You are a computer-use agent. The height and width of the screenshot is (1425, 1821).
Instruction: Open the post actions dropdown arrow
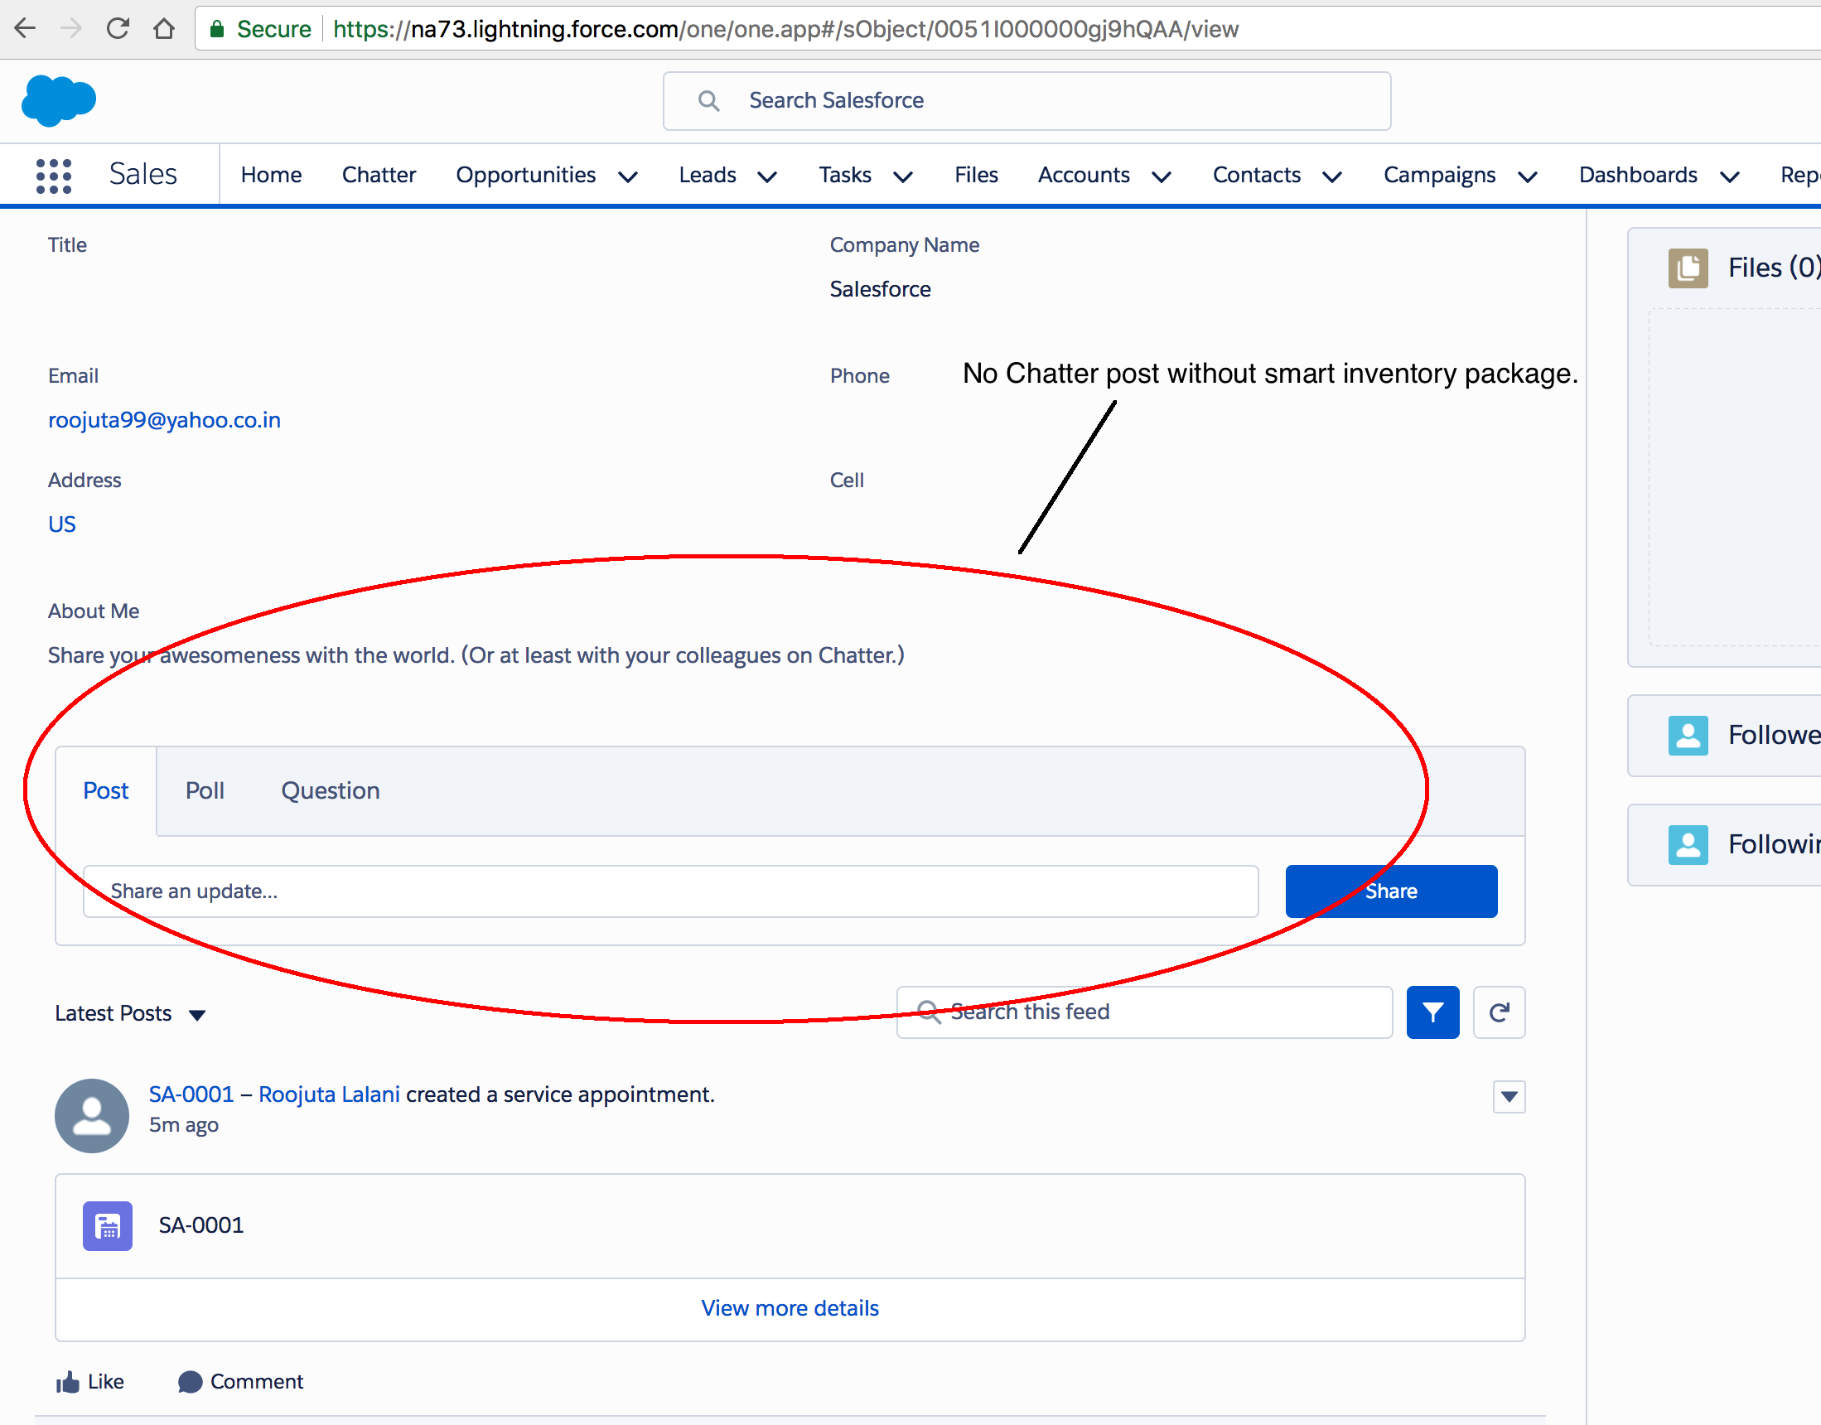(x=1508, y=1096)
